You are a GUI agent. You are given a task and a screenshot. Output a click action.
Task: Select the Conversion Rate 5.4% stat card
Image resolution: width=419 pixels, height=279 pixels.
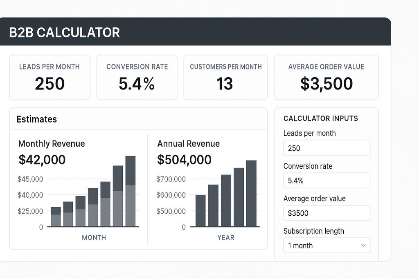coord(137,78)
